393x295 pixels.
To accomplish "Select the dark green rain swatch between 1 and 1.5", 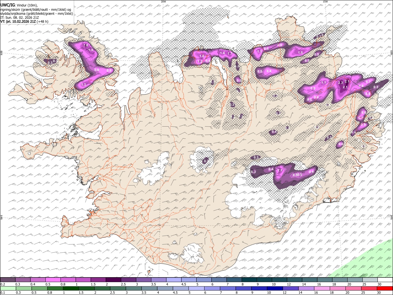I will 71,289.
